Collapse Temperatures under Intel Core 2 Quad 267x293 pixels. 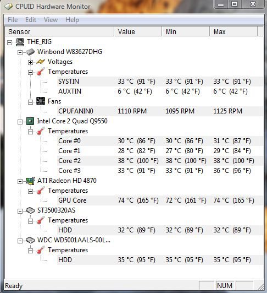[x=30, y=132]
